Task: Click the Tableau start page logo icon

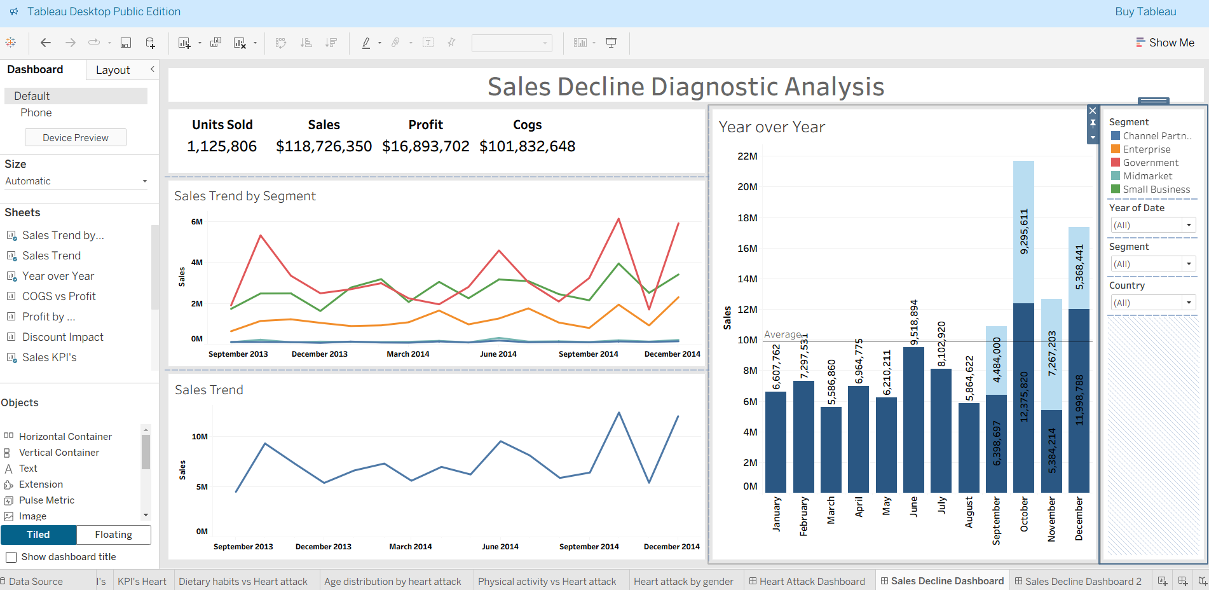Action: pos(11,43)
